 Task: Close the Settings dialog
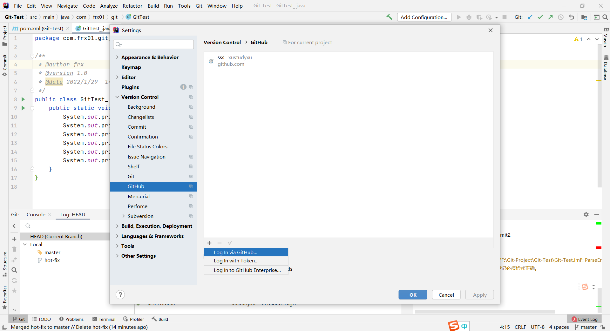[491, 30]
